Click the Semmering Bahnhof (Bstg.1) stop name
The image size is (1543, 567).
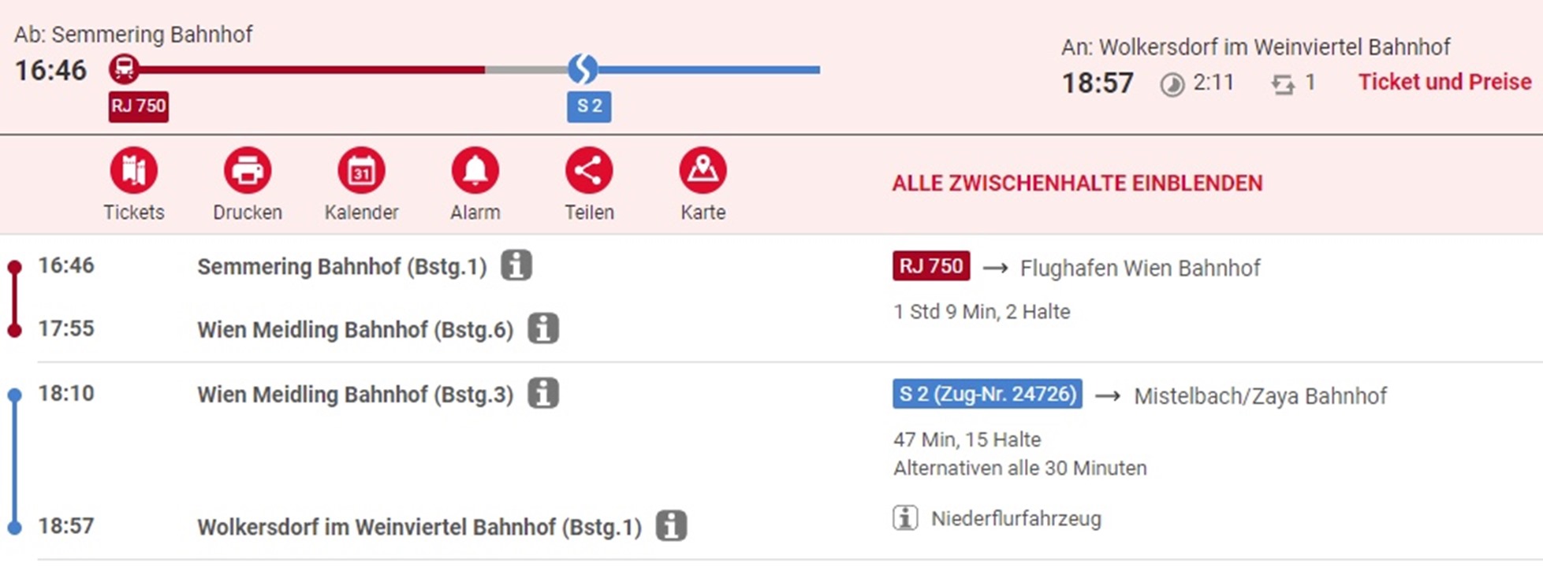[342, 267]
